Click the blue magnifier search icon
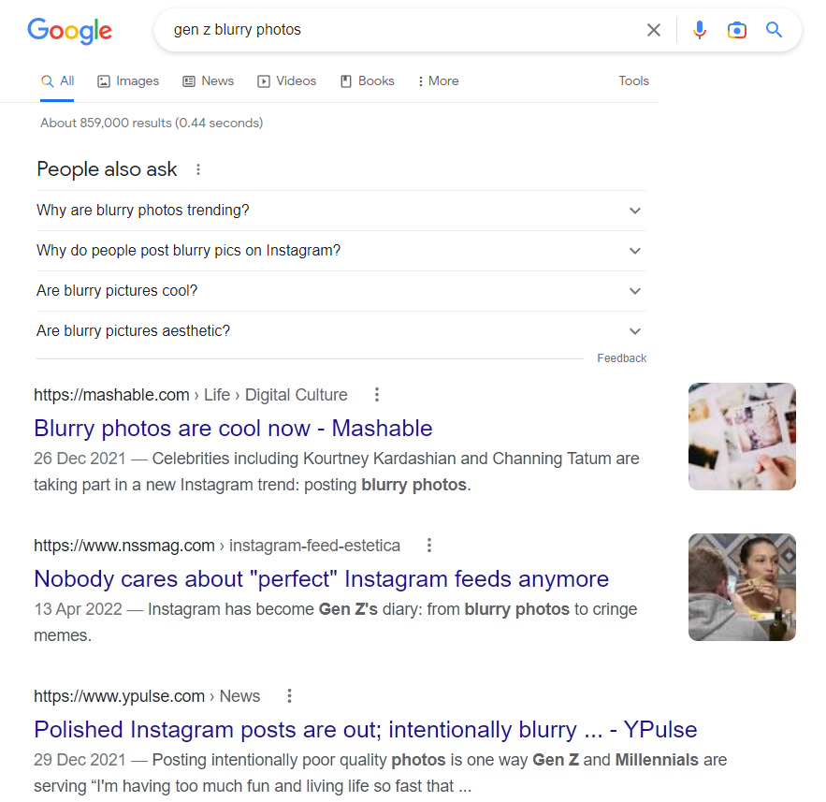Image resolution: width=826 pixels, height=802 pixels. pos(774,30)
